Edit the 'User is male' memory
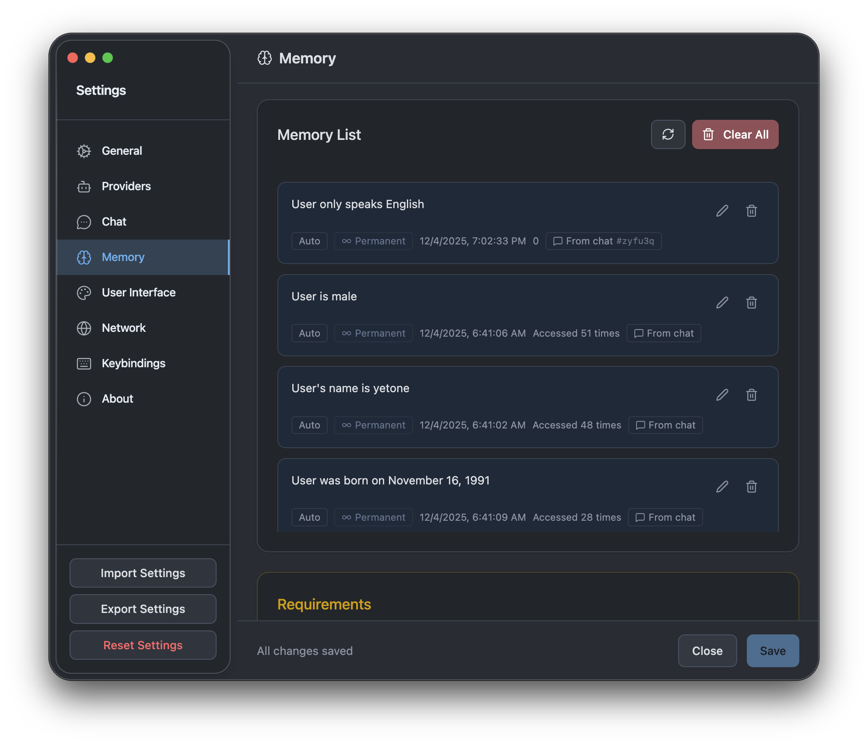The width and height of the screenshot is (868, 745). [722, 303]
